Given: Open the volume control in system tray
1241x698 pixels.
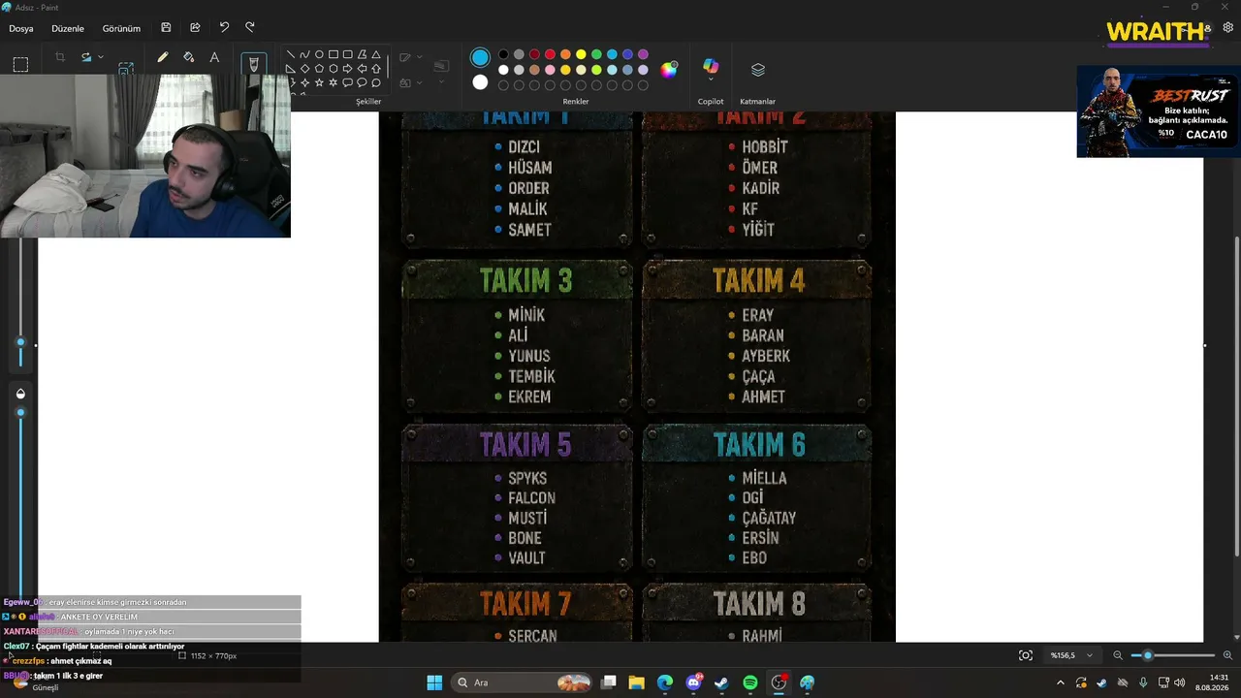Looking at the screenshot, I should (1180, 682).
